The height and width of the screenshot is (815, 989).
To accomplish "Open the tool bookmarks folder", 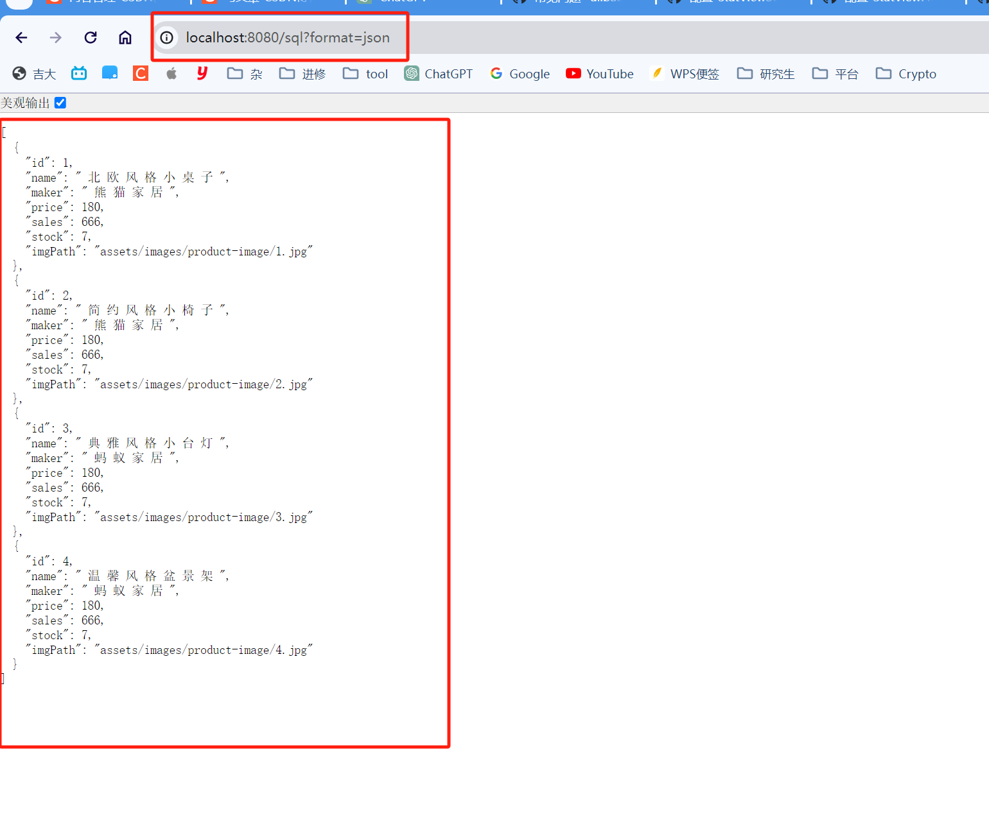I will click(x=365, y=74).
